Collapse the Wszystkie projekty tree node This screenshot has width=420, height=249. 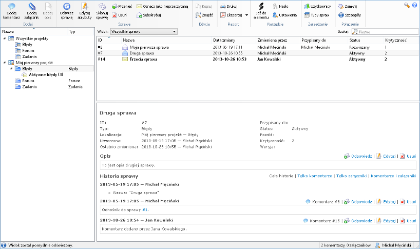point(5,39)
